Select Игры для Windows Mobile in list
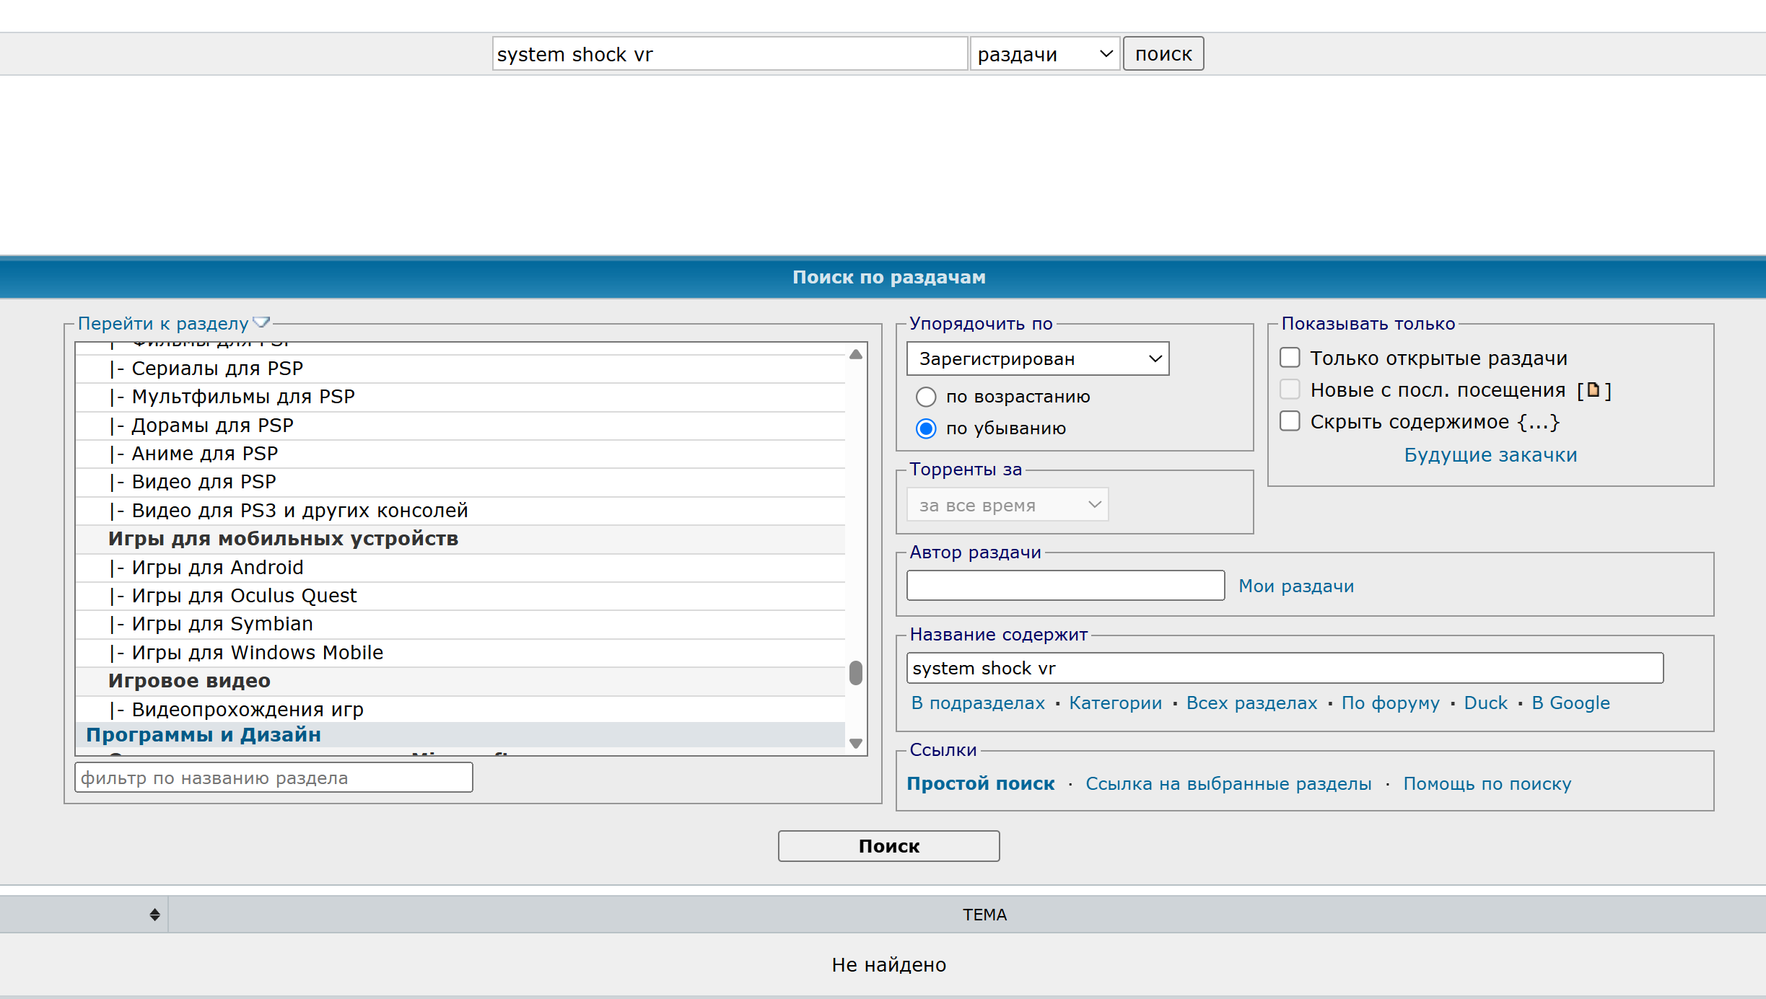The image size is (1766, 999). pos(460,653)
